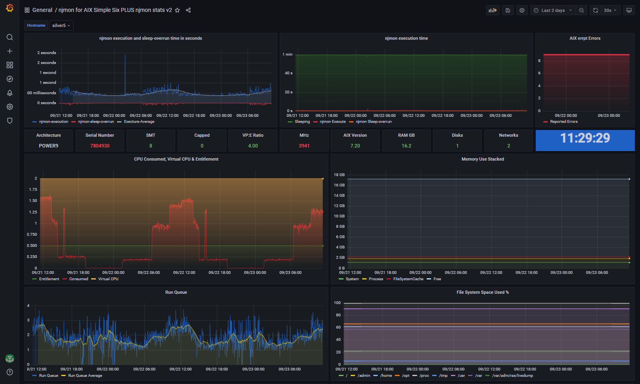Open the search dashboards icon

(x=10, y=37)
